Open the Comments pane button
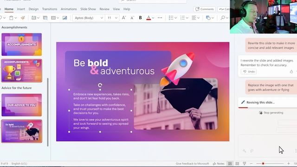The image size is (297, 167). tap(204, 9)
